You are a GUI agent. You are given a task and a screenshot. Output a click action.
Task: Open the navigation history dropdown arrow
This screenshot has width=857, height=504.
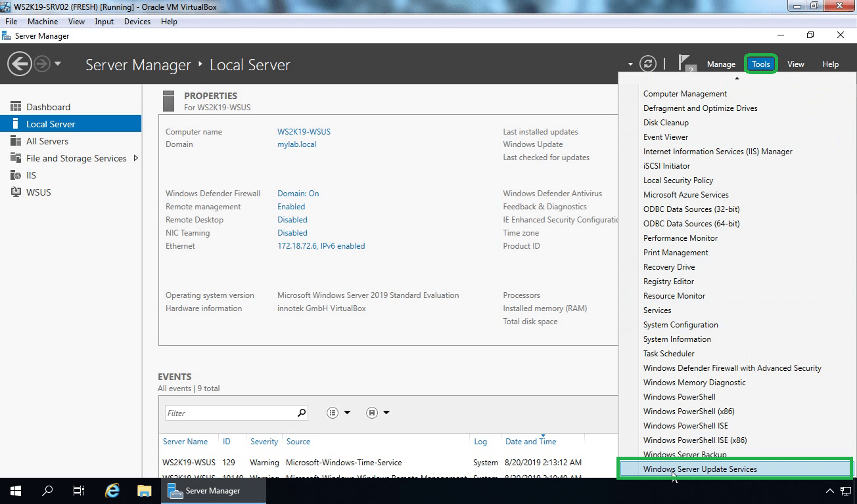[58, 64]
